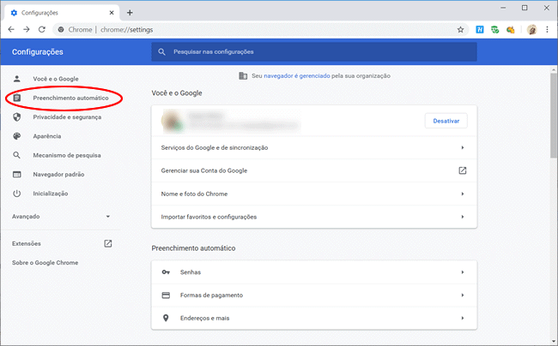Open the navegador é gerenciado link
The width and height of the screenshot is (558, 346).
pos(297,76)
